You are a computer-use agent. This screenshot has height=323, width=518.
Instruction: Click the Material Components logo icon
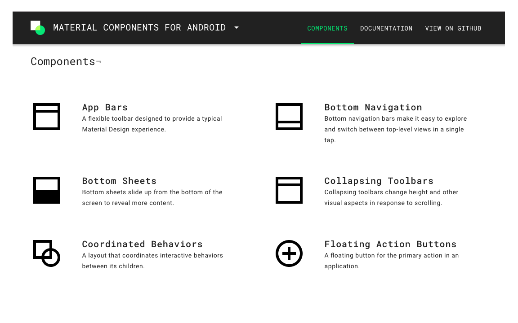[x=38, y=28]
